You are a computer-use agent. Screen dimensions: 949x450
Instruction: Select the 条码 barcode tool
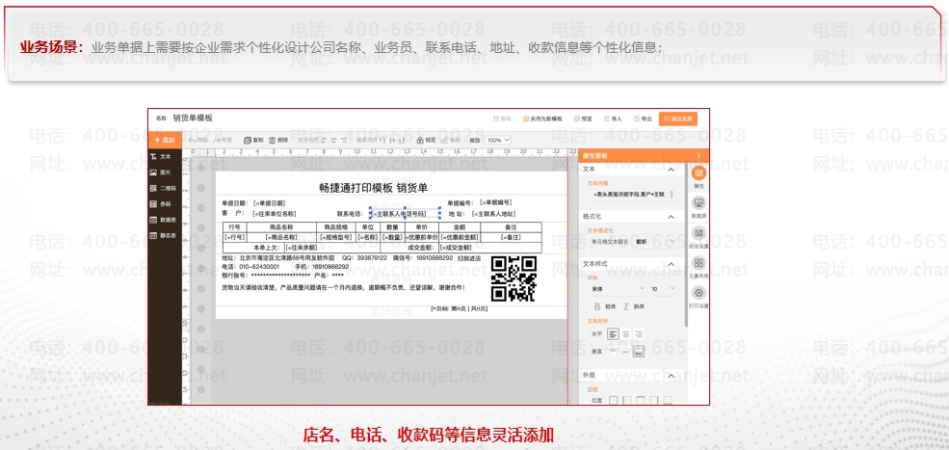pos(161,203)
